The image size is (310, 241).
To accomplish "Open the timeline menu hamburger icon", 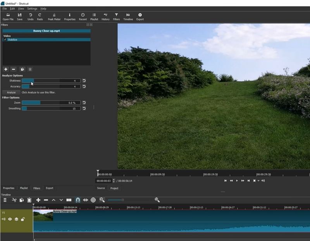I will 5,200.
